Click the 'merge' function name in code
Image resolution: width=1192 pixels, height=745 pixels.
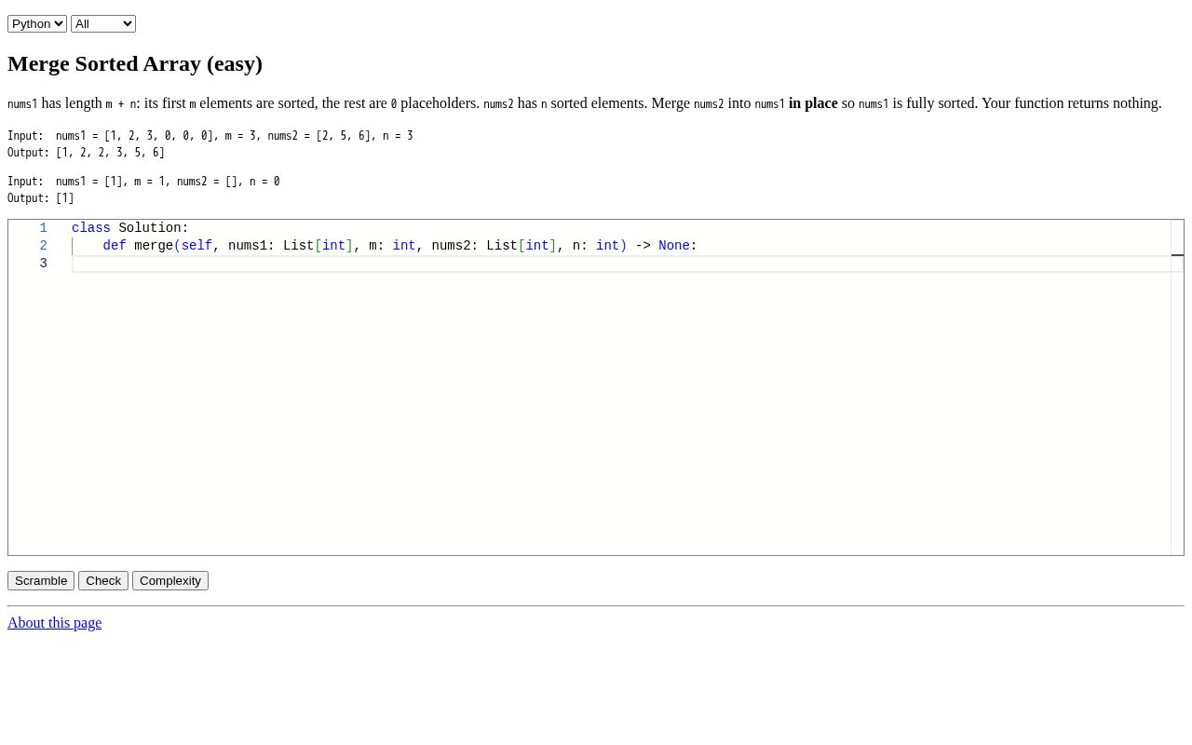click(x=154, y=246)
